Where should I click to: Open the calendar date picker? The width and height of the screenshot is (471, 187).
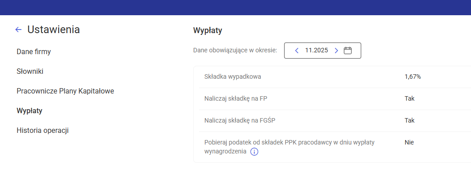[x=348, y=51]
